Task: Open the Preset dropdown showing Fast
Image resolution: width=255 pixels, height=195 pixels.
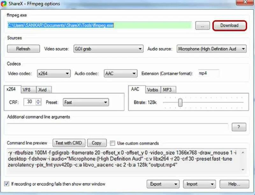Action: coord(86,102)
